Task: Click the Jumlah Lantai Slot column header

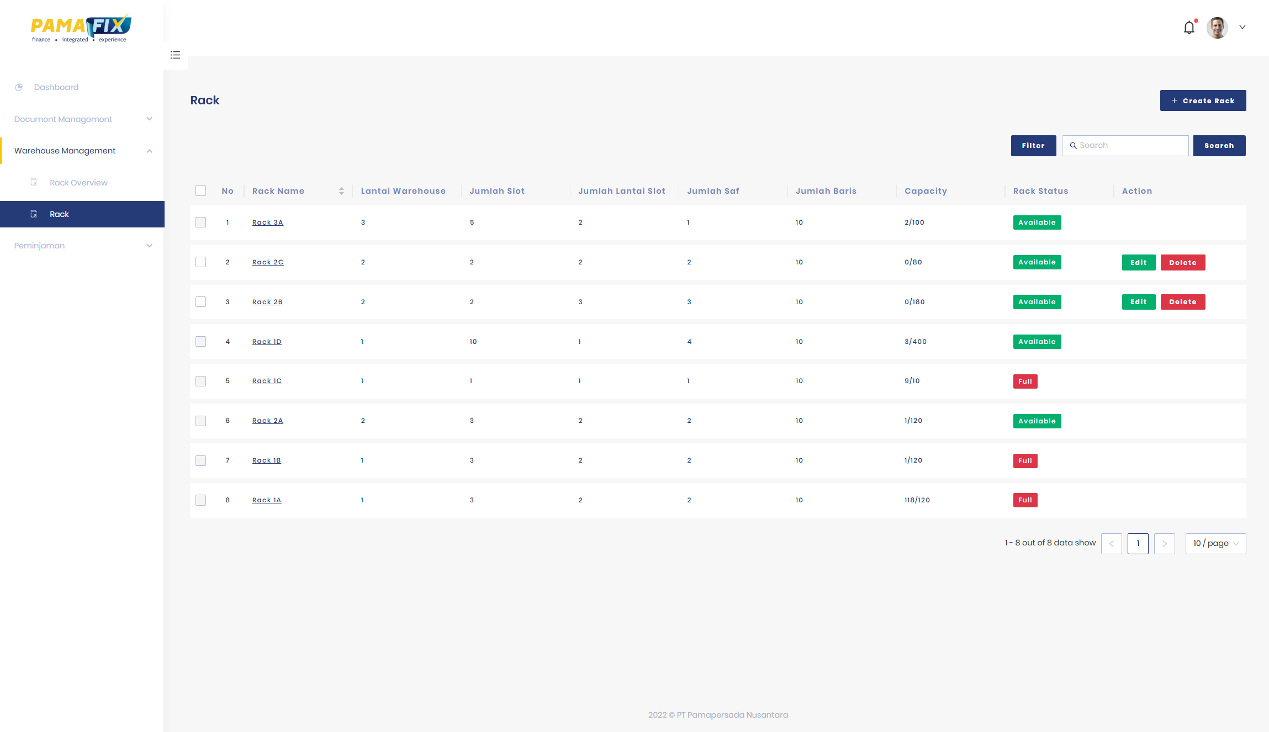Action: pyautogui.click(x=622, y=191)
